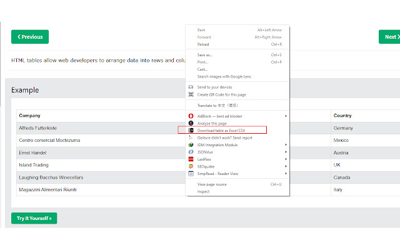Viewport: 400px width, 250px height.
Task: Click the Country column header
Action: [x=342, y=116]
